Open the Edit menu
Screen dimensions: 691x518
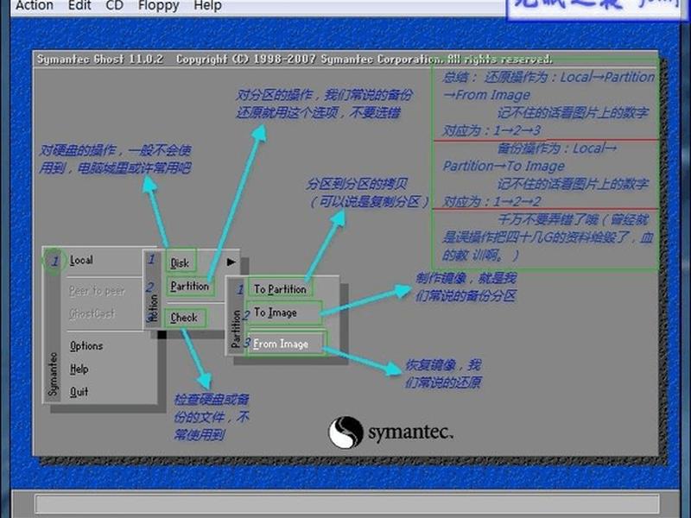pyautogui.click(x=79, y=5)
